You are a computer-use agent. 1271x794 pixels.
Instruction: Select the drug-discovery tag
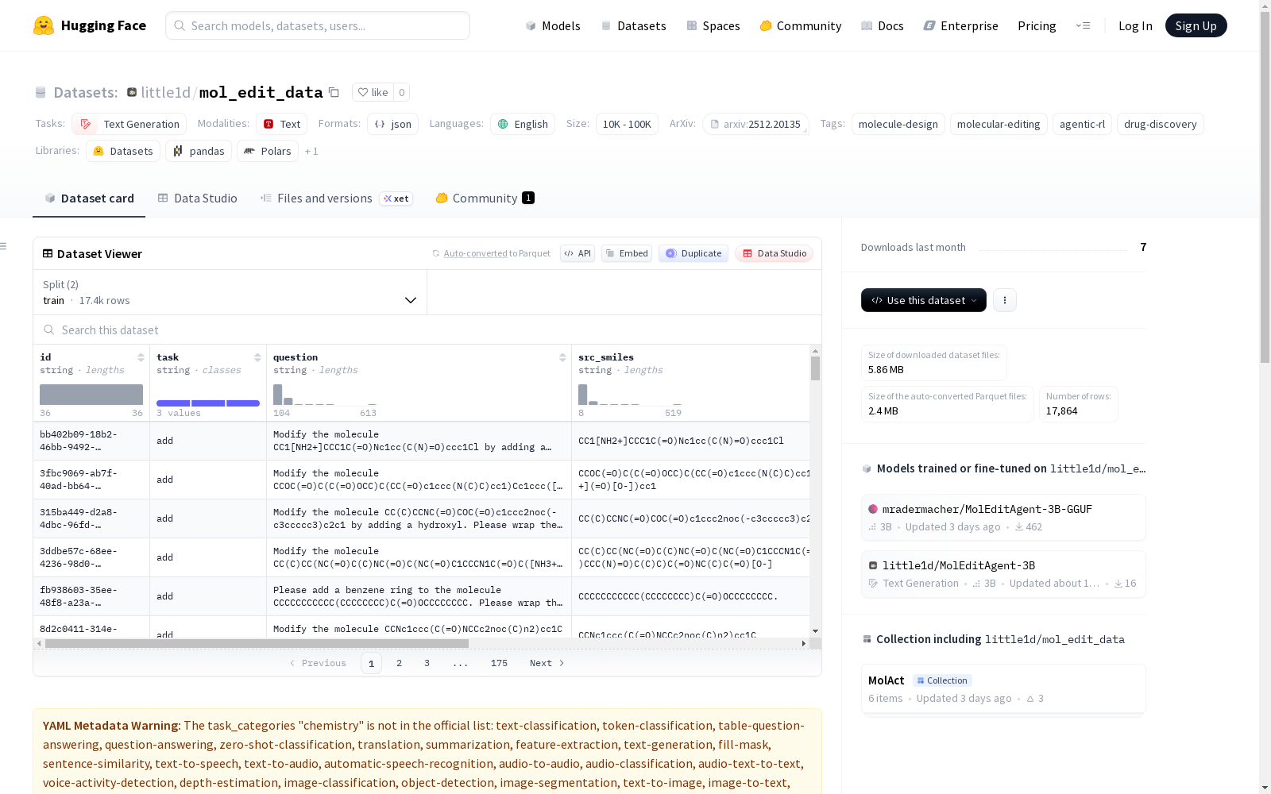pos(1161,124)
